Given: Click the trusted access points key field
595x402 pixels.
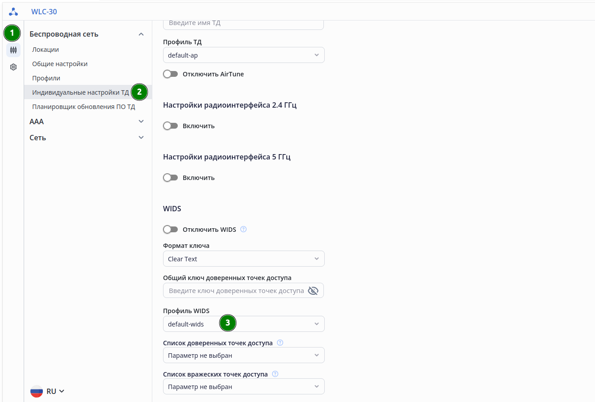Looking at the screenshot, I should point(236,291).
